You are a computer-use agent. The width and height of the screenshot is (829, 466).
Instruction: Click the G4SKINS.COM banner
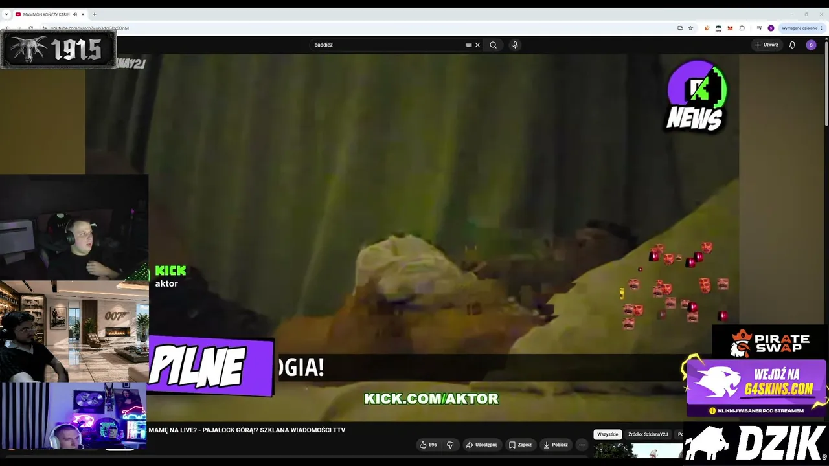[756, 387]
